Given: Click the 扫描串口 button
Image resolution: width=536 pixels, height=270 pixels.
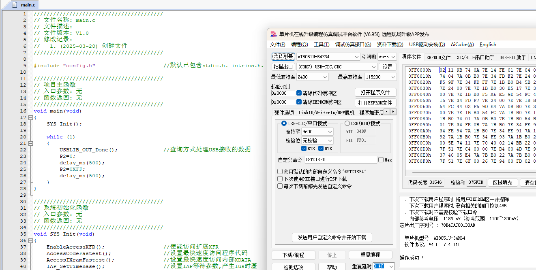Looking at the screenshot, I should pyautogui.click(x=283, y=67).
